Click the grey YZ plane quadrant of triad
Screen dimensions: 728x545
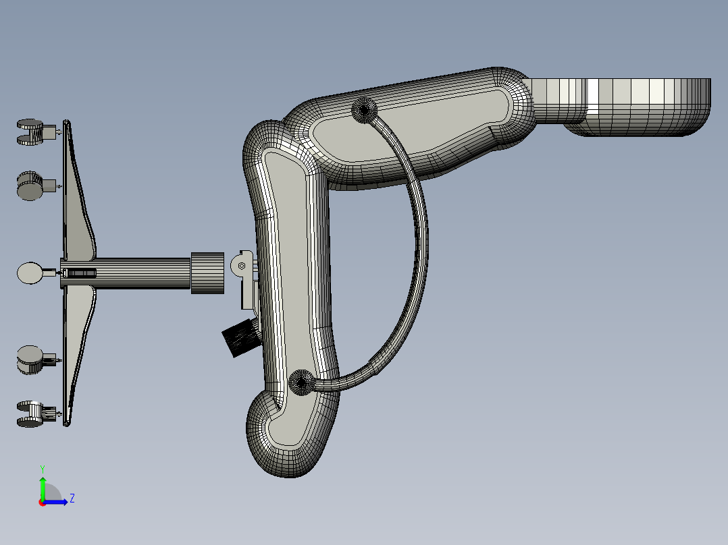51,493
